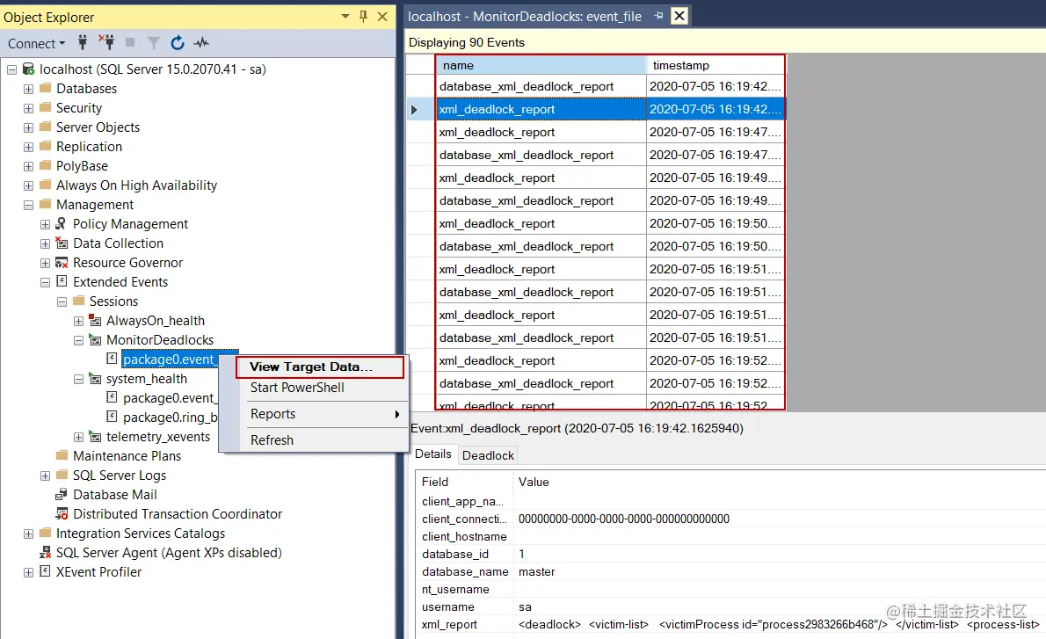Viewport: 1046px width, 639px height.
Task: Click the client_connection id value
Action: [624, 519]
